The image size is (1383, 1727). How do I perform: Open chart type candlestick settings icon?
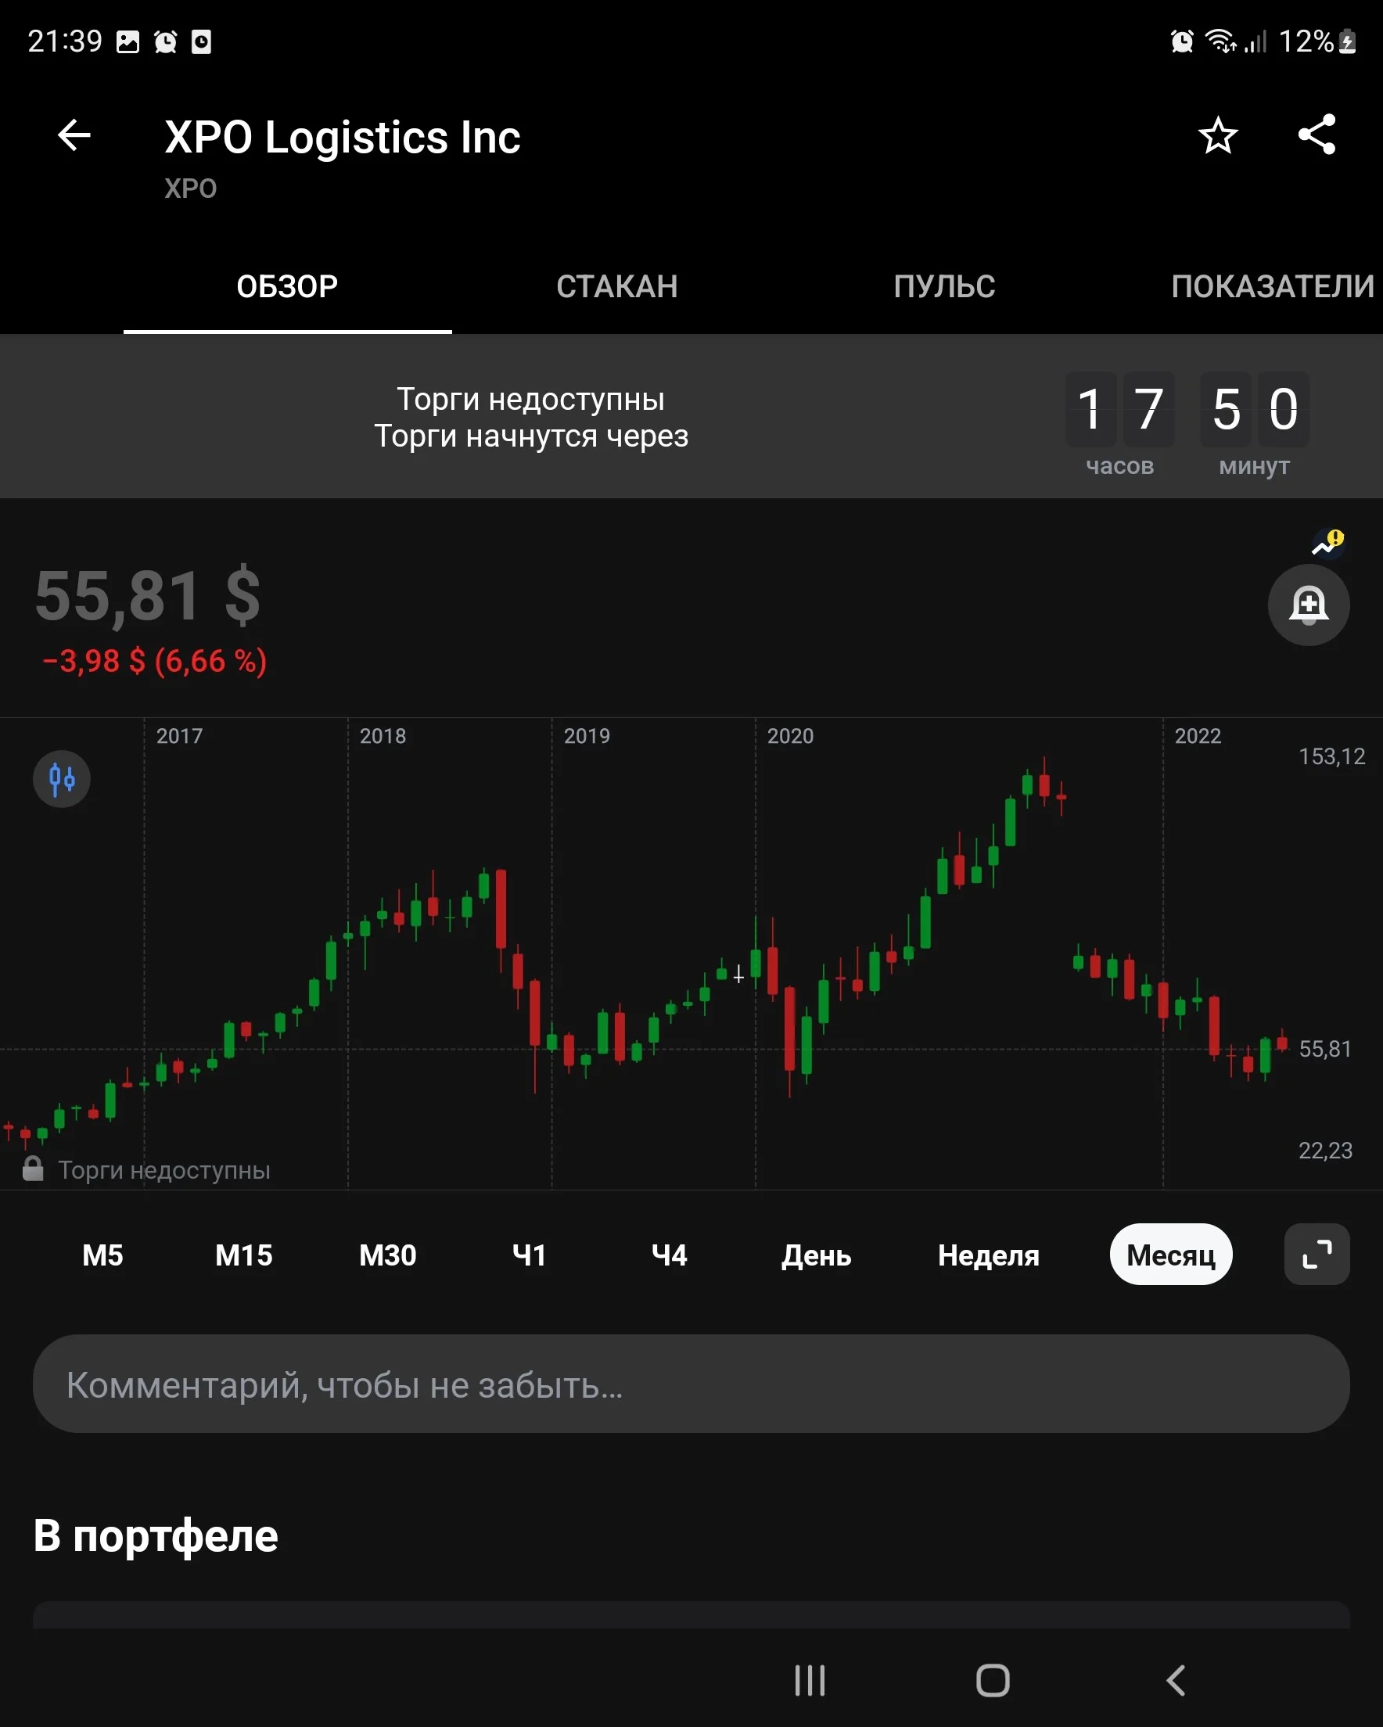pos(62,778)
